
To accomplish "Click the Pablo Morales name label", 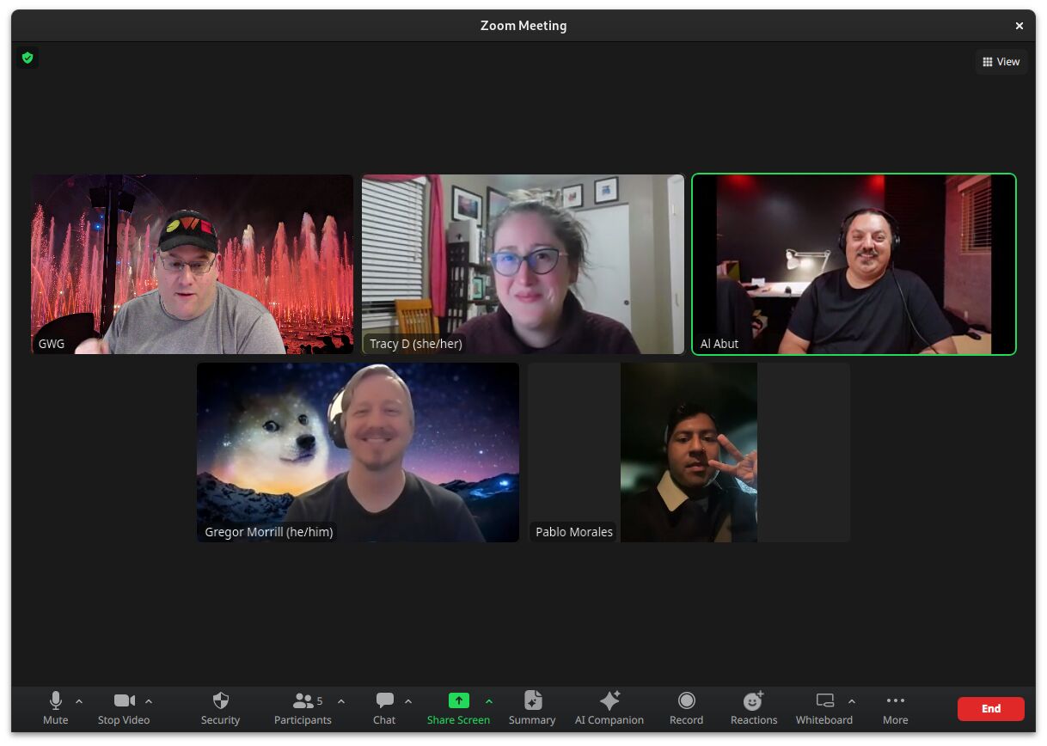I will coord(574,532).
